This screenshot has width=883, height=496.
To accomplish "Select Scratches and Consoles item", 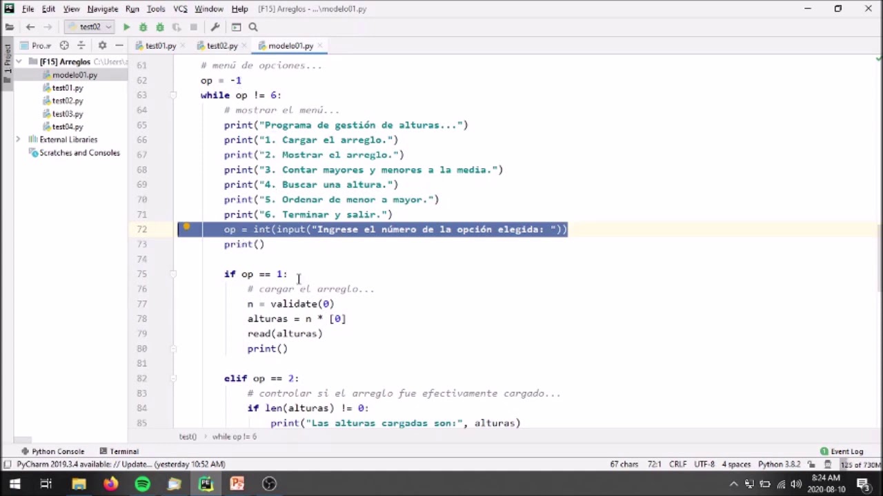I will coord(79,153).
